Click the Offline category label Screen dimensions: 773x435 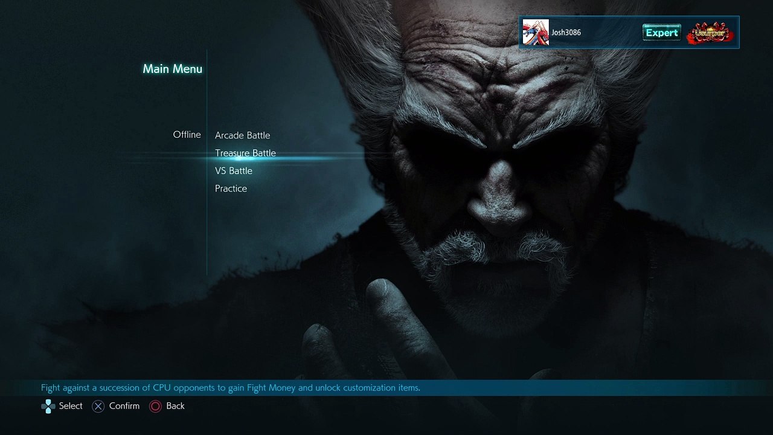tap(187, 135)
